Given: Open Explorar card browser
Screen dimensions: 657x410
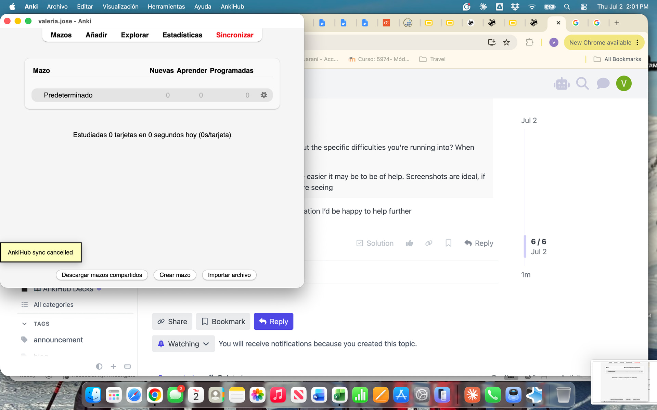Looking at the screenshot, I should 135,35.
